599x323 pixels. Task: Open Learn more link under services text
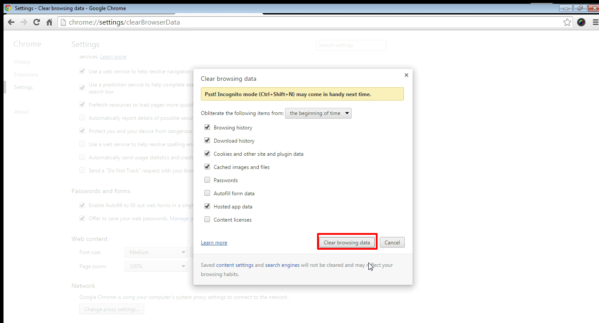click(x=113, y=57)
